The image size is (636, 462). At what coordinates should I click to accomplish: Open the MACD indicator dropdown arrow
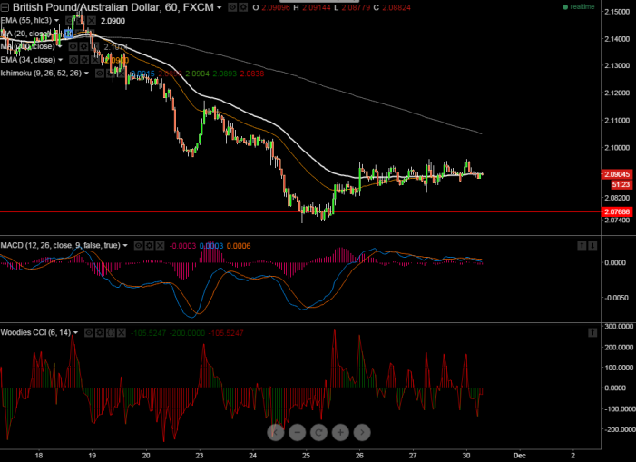(x=126, y=245)
